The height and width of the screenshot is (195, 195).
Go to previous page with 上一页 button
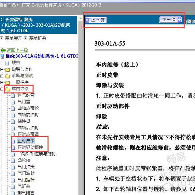96,20
